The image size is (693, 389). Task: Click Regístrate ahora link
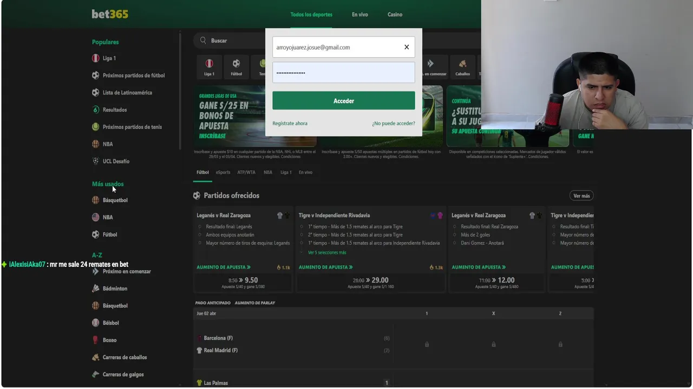coord(290,123)
